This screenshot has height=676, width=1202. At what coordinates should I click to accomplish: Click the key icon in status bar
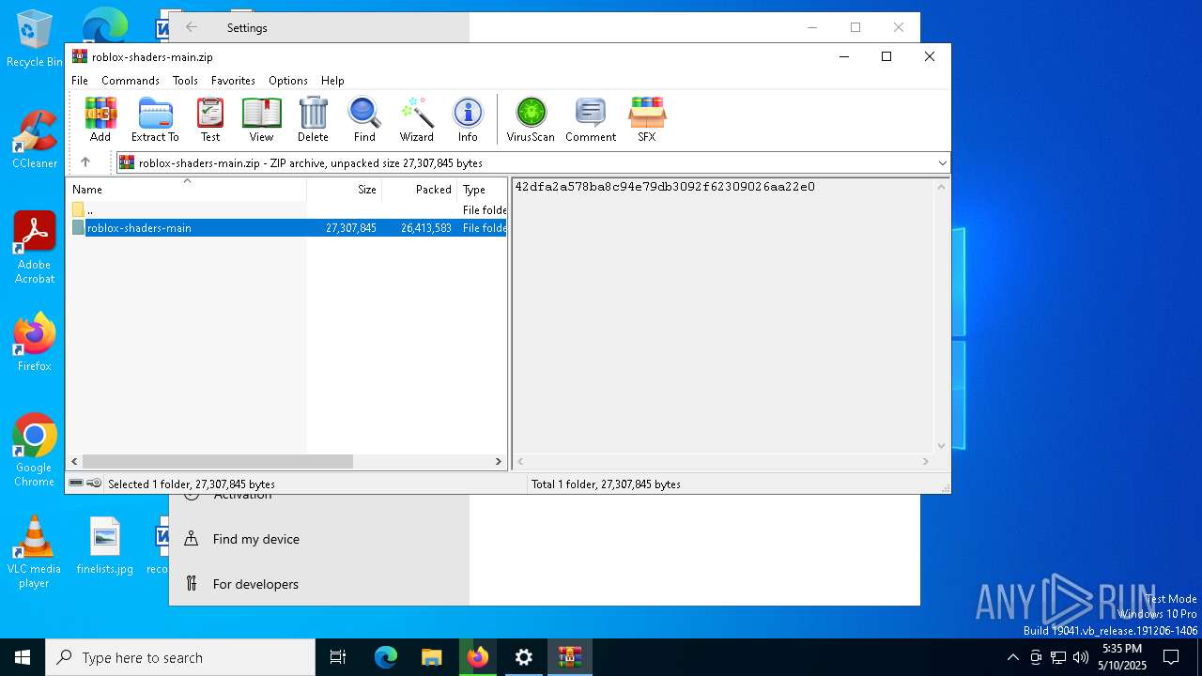pos(94,484)
